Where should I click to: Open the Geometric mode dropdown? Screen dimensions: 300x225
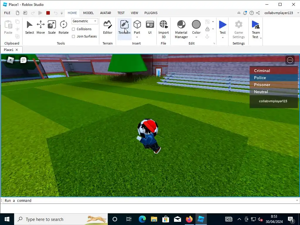pos(85,21)
